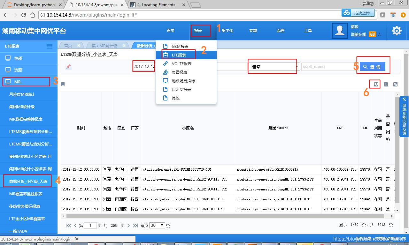Select 其他 from the dropdown menu
The width and height of the screenshot is (409, 245).
pos(186,98)
